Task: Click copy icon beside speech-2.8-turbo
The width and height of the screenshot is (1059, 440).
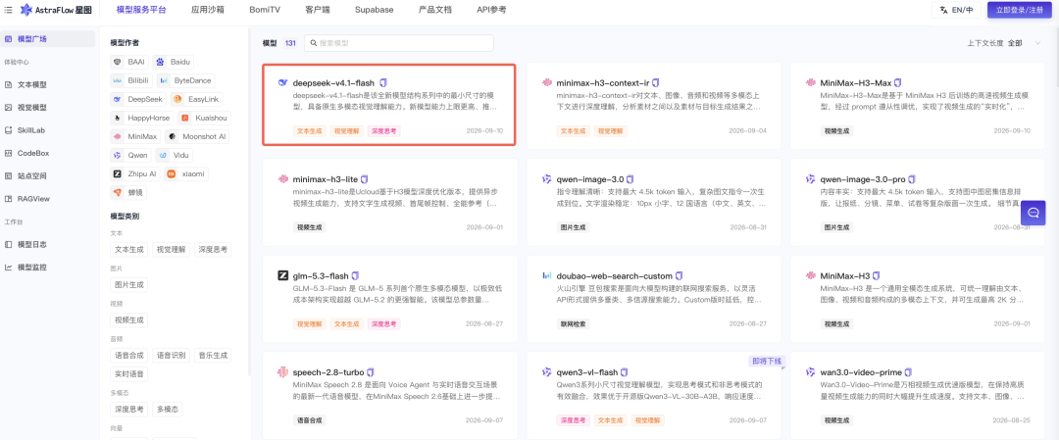Action: [x=370, y=371]
